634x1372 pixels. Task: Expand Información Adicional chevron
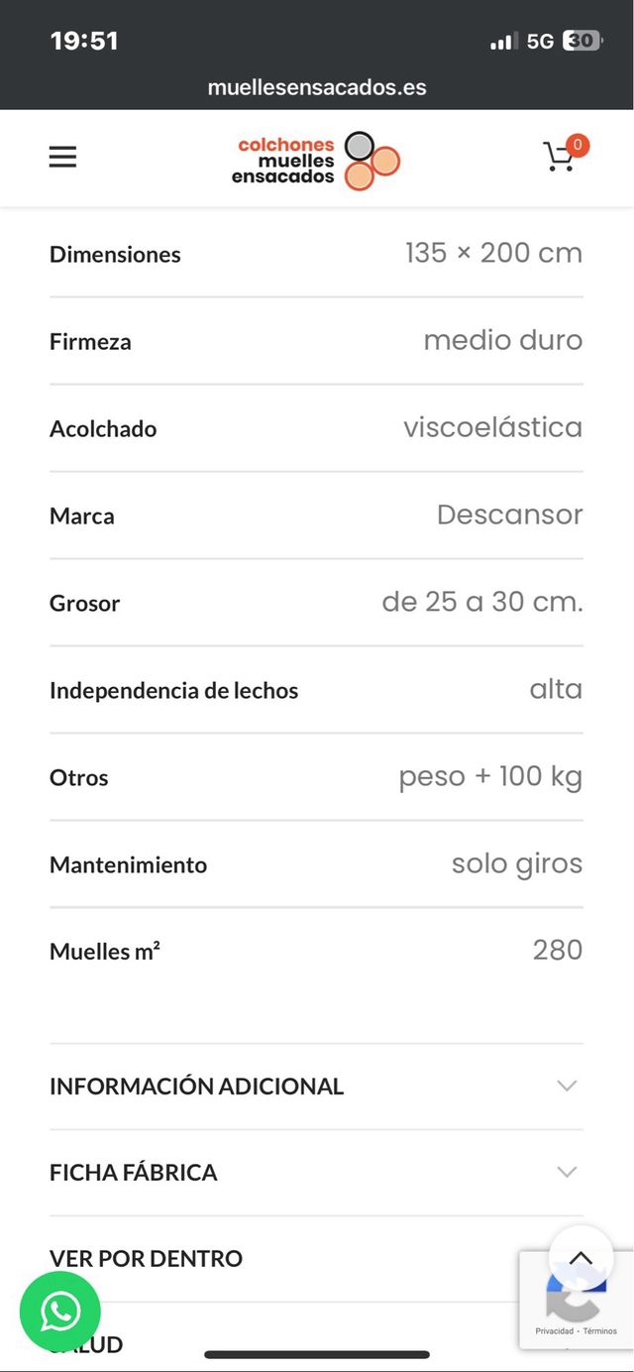567,1086
